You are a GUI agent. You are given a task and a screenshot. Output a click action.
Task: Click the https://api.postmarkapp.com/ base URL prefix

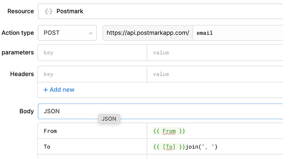pos(148,33)
